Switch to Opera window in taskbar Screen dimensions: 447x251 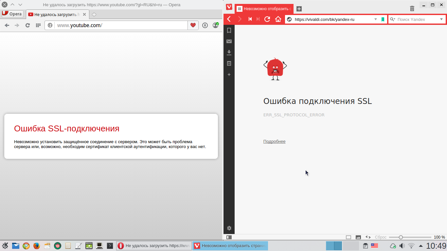(154, 246)
